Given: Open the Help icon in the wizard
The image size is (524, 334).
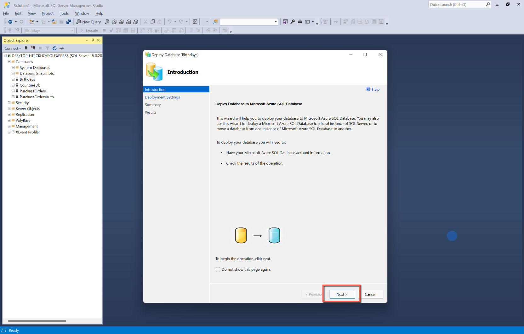Looking at the screenshot, I should point(368,89).
